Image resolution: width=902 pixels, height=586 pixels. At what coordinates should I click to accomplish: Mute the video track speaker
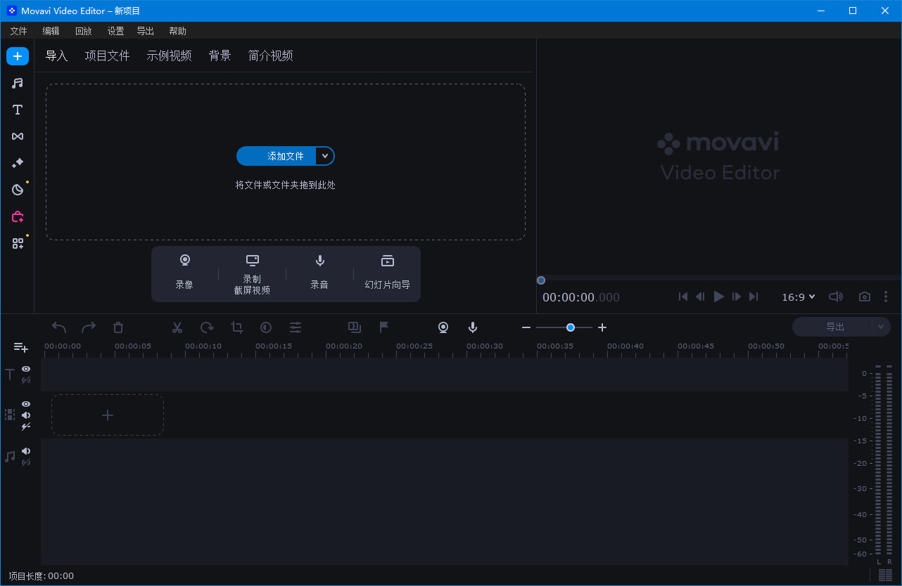point(26,415)
